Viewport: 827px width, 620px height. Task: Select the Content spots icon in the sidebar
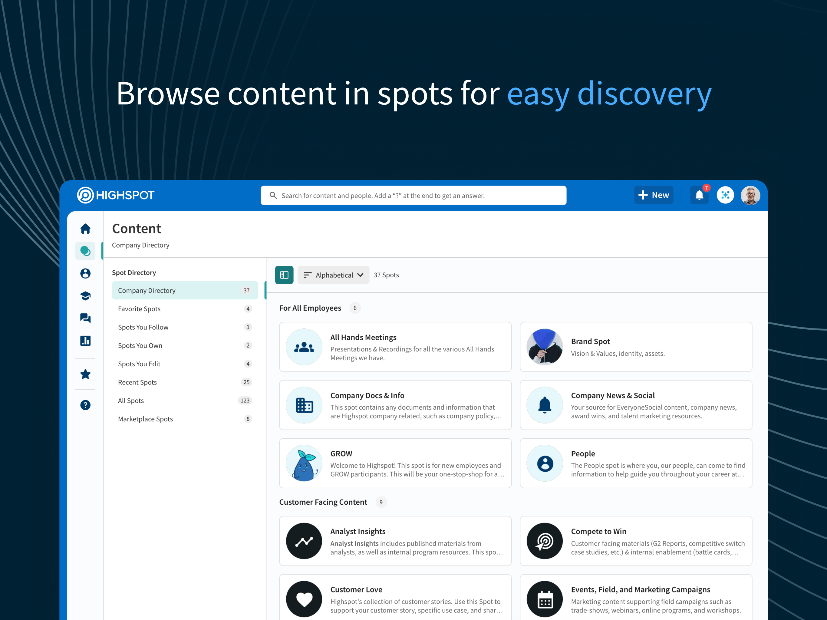pyautogui.click(x=85, y=251)
